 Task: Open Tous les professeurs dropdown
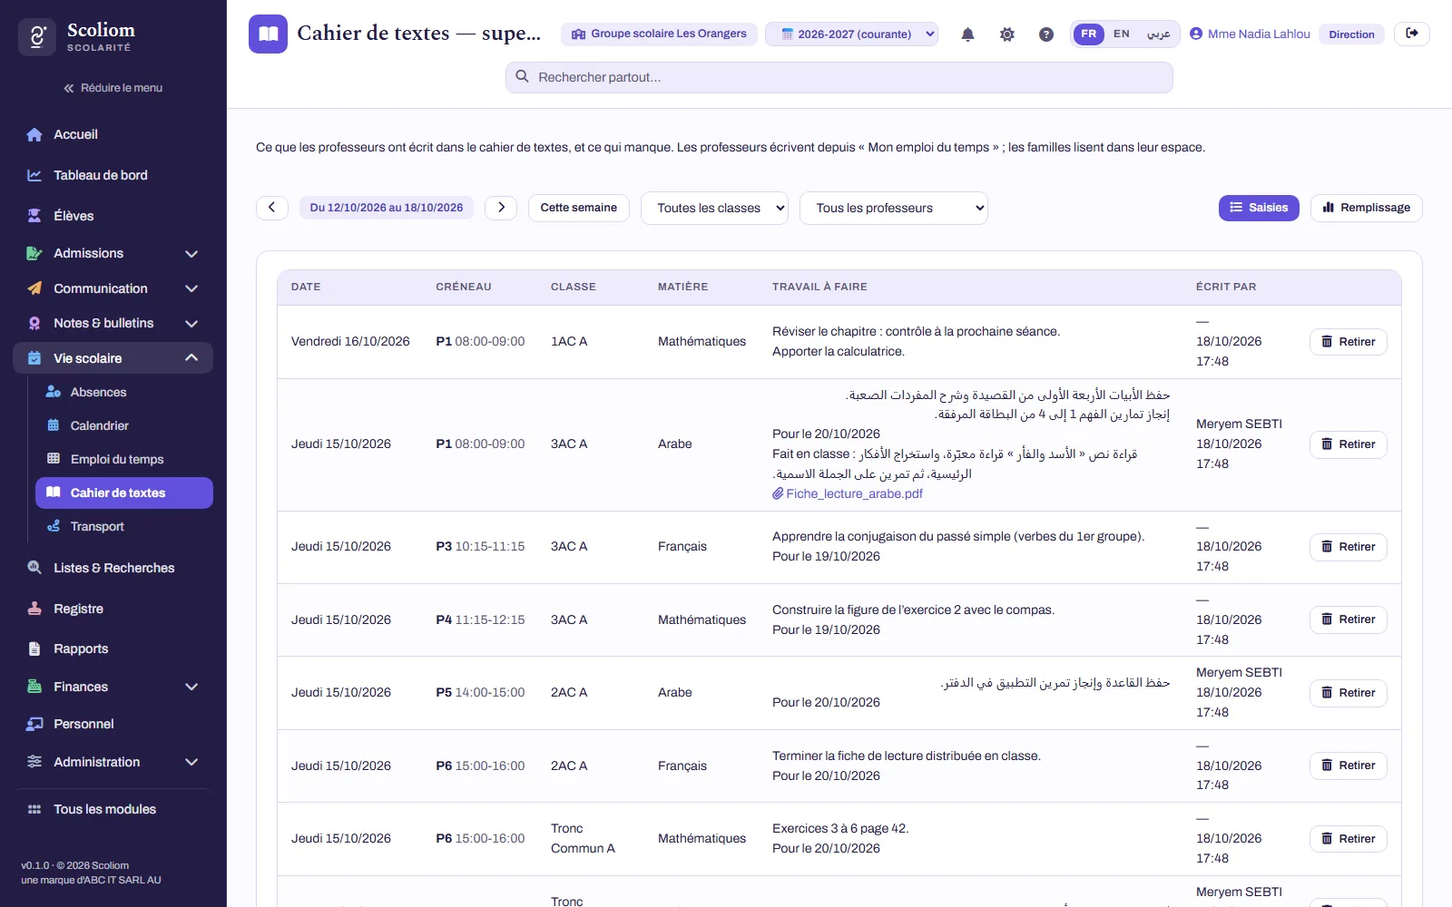(893, 208)
